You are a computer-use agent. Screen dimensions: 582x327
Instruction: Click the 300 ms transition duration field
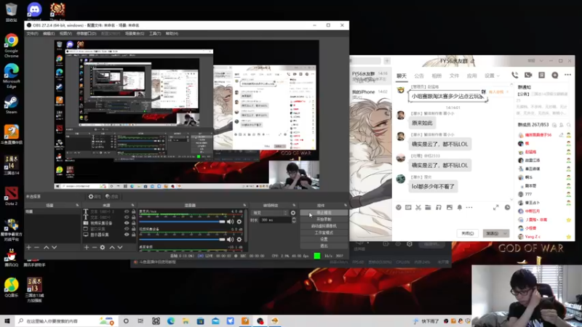pyautogui.click(x=275, y=220)
